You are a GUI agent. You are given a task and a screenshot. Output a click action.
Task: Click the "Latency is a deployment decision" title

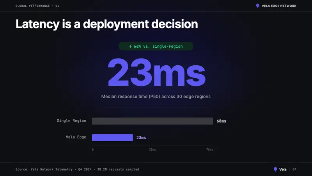[x=107, y=24]
